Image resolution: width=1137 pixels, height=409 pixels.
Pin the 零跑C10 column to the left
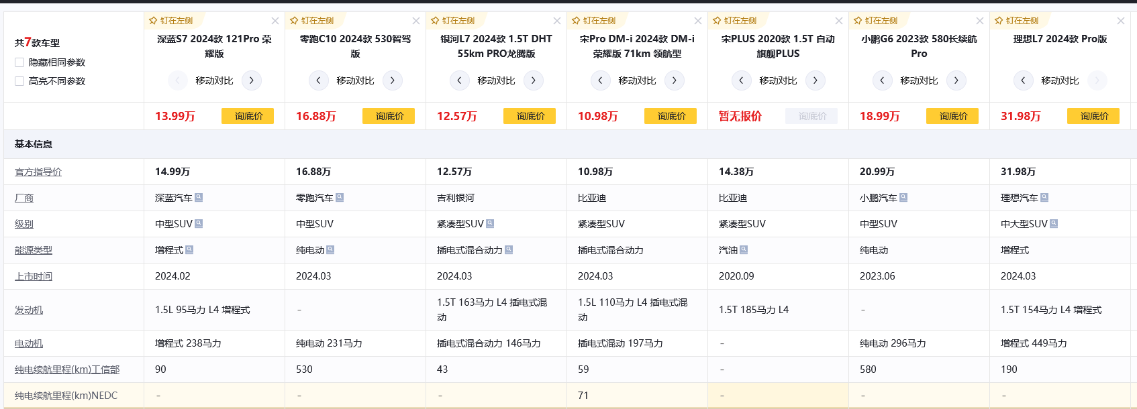pyautogui.click(x=312, y=21)
